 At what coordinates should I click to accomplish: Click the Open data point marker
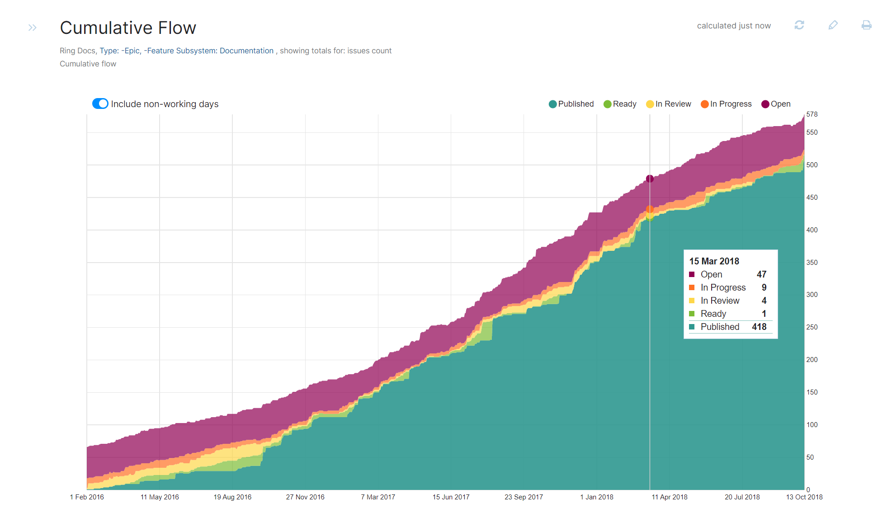[x=650, y=179]
